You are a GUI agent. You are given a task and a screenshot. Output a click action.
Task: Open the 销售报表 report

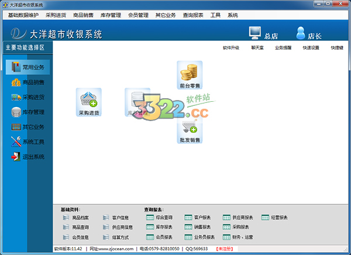pyautogui.click(x=198, y=227)
